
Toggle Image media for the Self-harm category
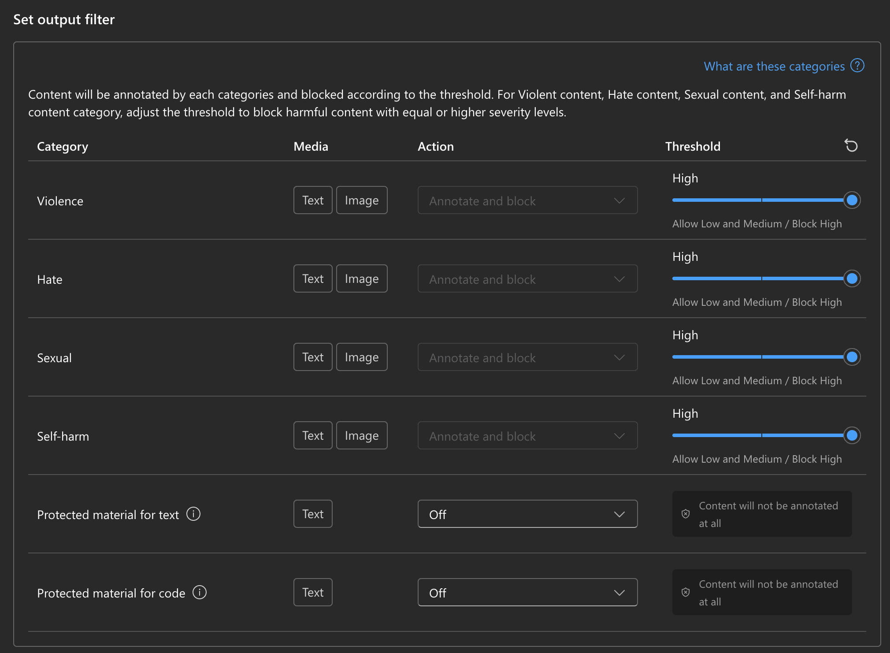click(x=361, y=435)
